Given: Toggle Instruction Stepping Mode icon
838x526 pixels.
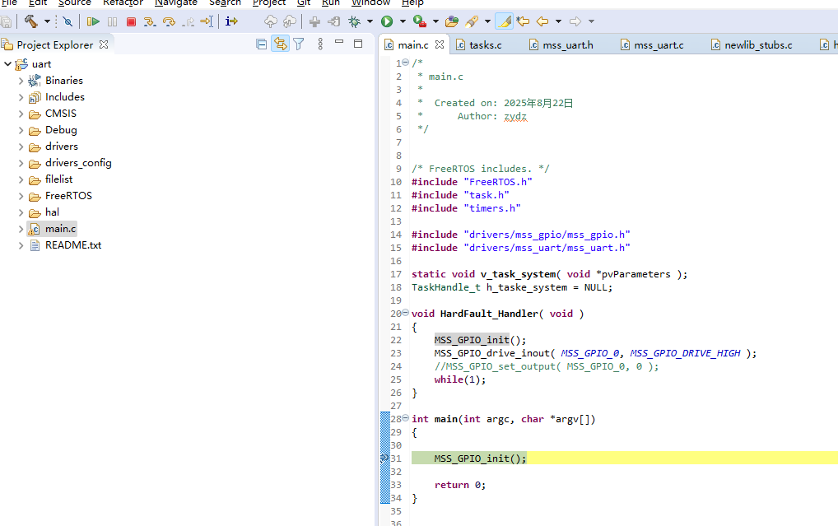Looking at the screenshot, I should point(231,21).
